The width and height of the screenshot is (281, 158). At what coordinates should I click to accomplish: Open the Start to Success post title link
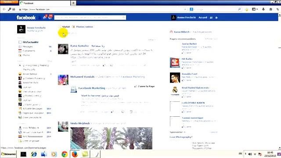(100, 96)
